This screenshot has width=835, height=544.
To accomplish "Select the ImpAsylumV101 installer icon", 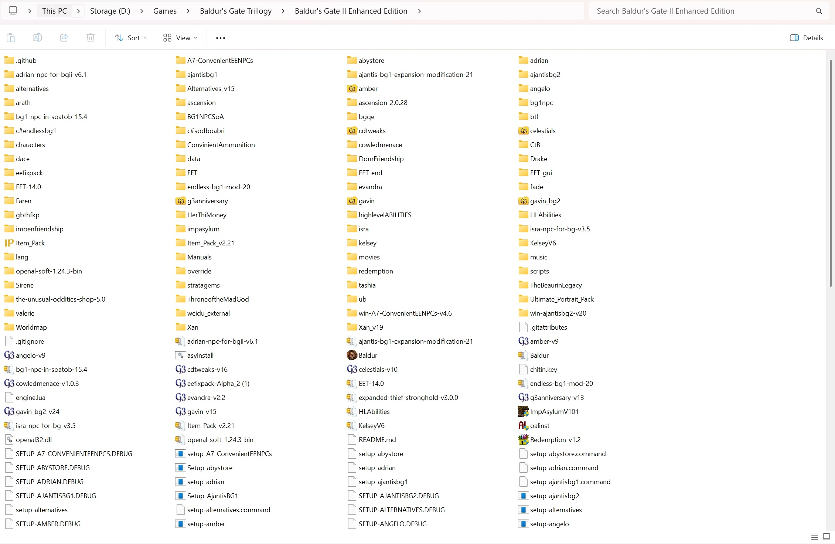I will coord(523,411).
